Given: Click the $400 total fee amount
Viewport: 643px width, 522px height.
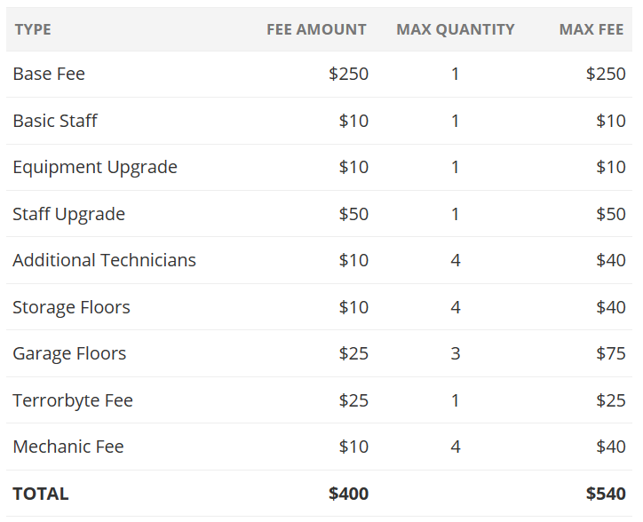Looking at the screenshot, I should click(x=348, y=494).
